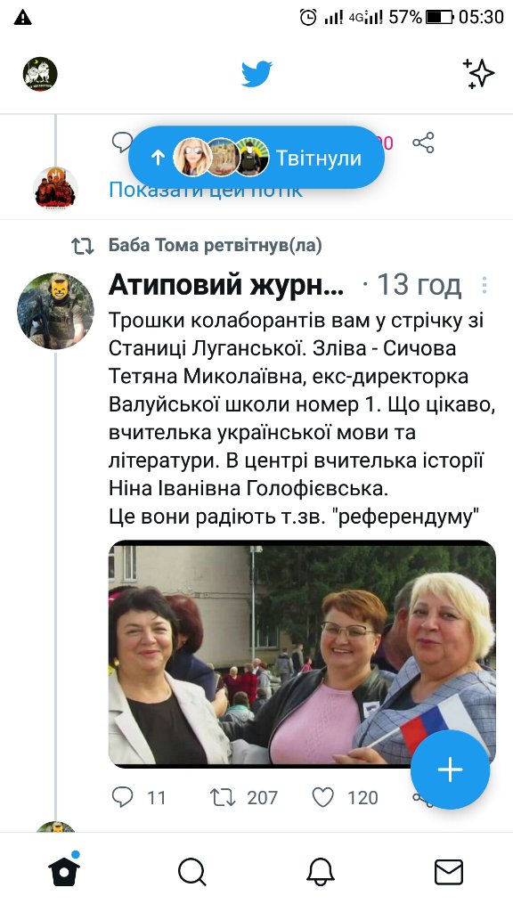Switch timeline mode with sparkle icon

point(478,74)
